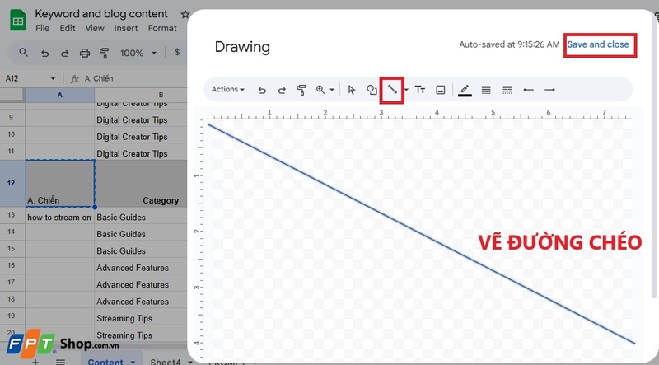
Task: Open the Actions dropdown in Drawing
Action: (228, 90)
